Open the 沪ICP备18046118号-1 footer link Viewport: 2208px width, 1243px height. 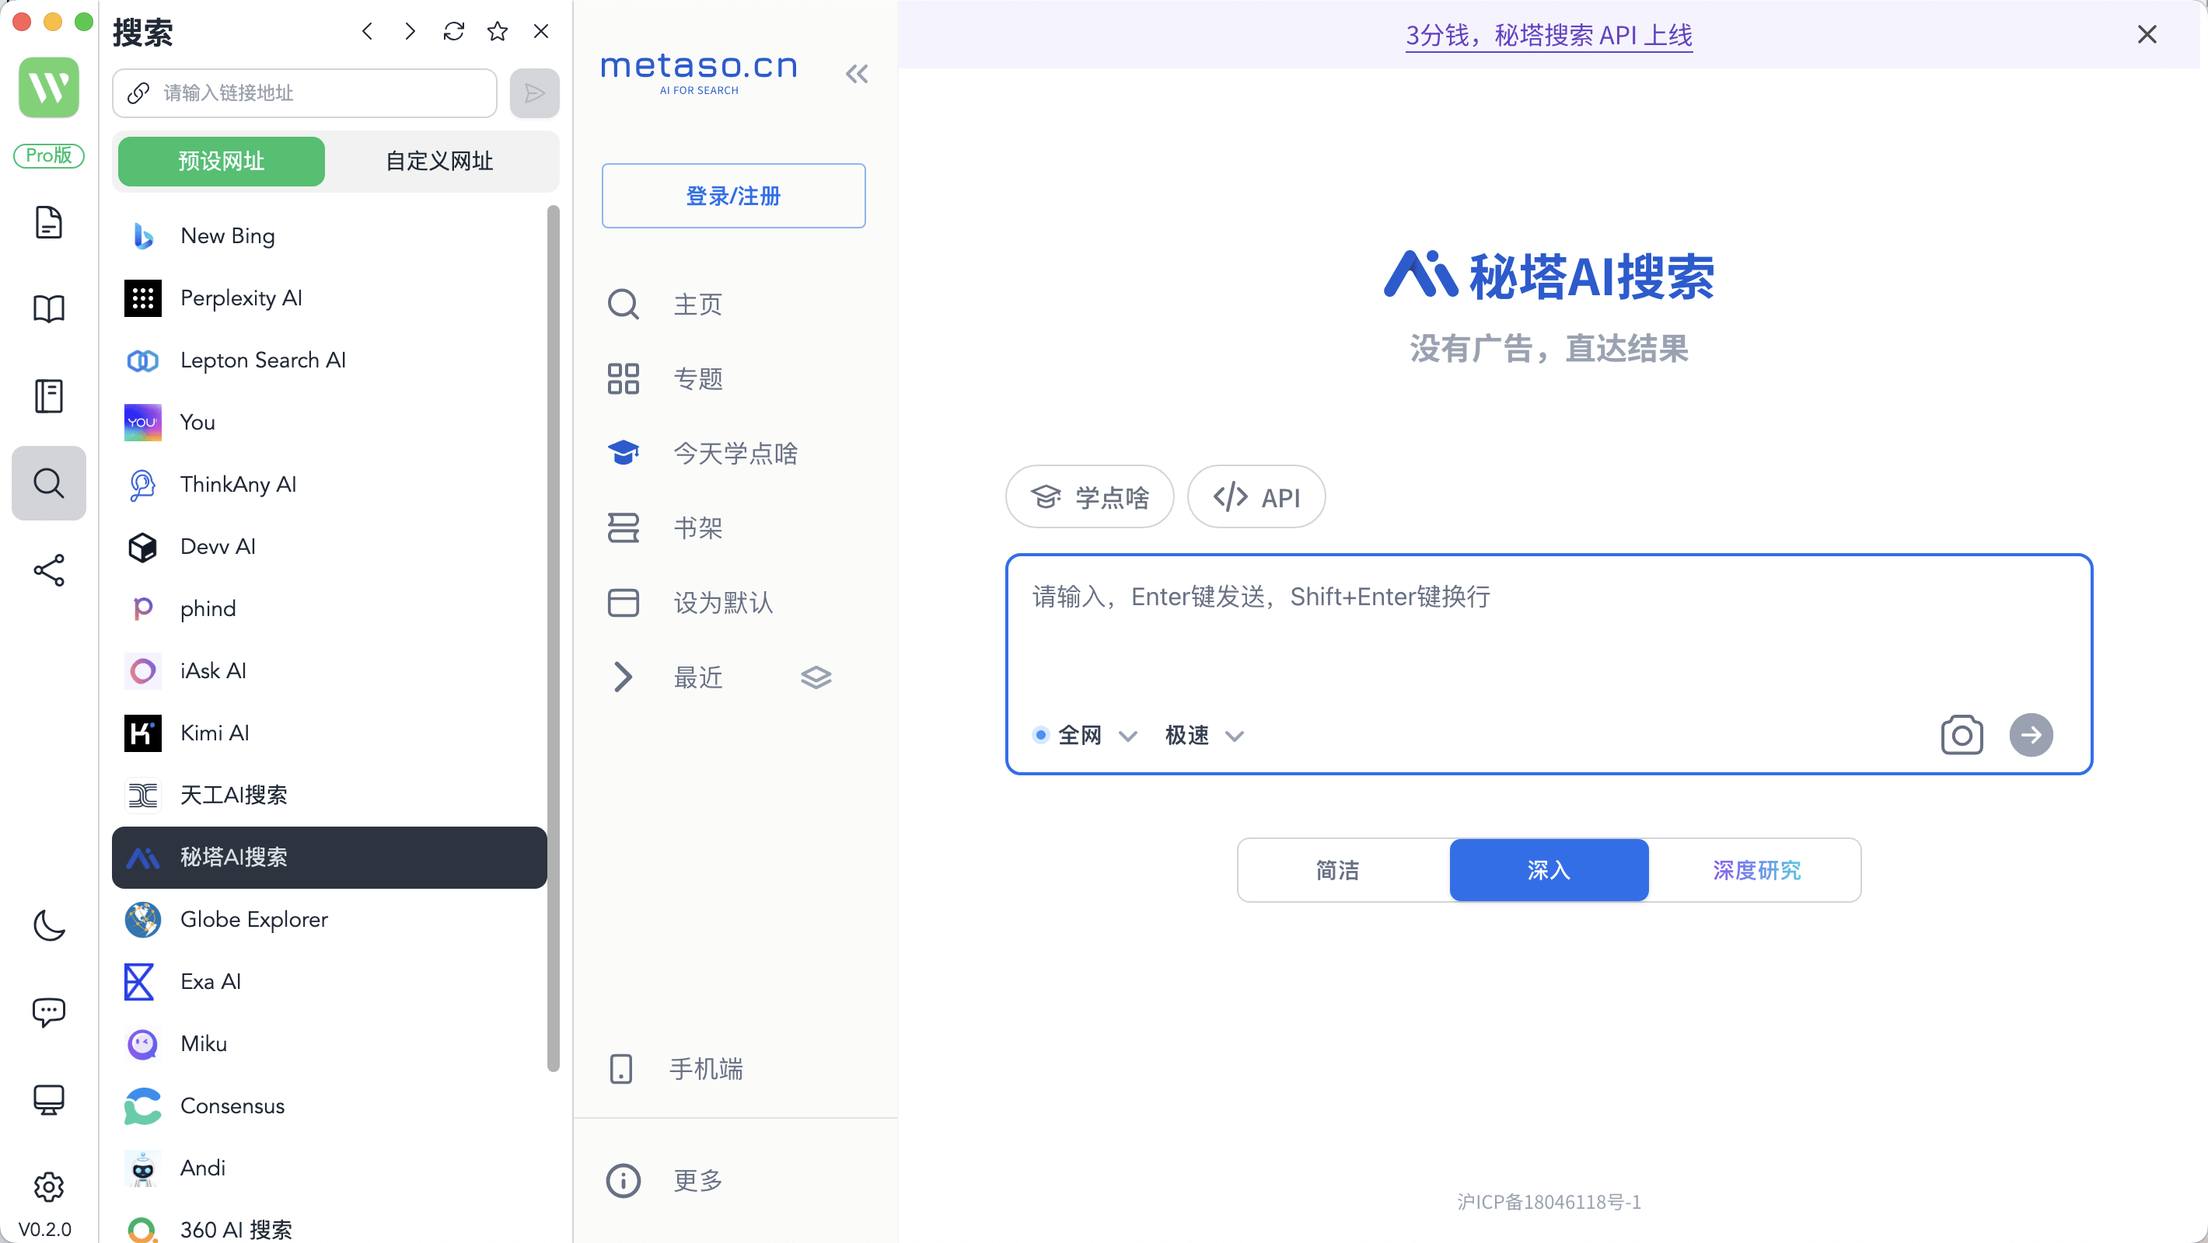tap(1548, 1202)
